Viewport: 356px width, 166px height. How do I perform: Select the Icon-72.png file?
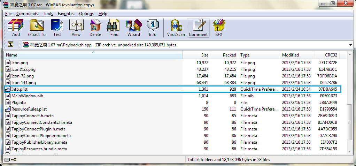23,76
